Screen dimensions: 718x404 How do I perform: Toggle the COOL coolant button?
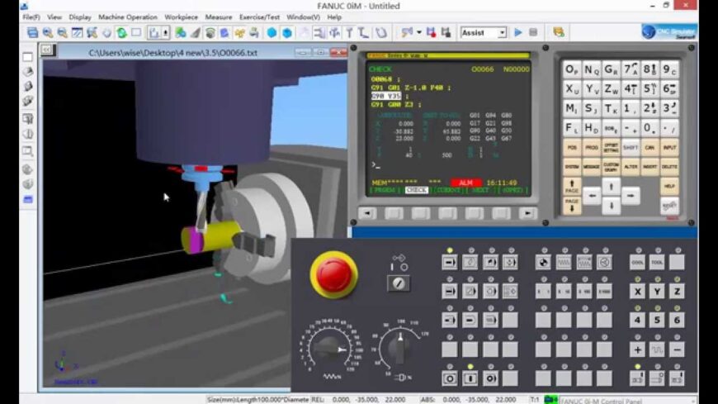[637, 262]
